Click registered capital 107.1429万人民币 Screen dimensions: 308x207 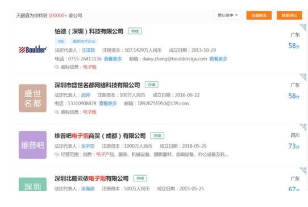coord(143,50)
